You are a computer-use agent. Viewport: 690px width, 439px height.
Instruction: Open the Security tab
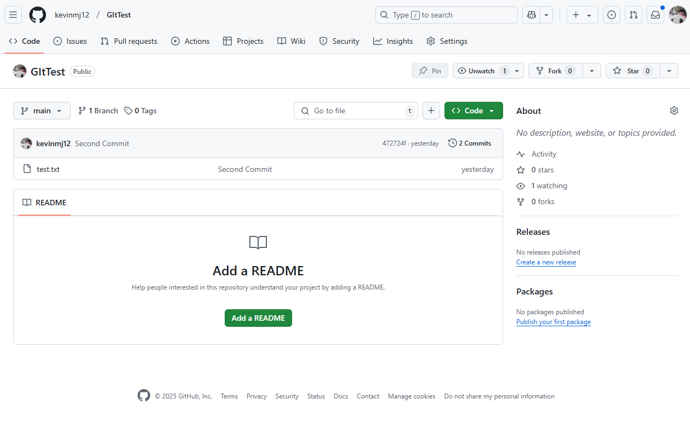339,41
